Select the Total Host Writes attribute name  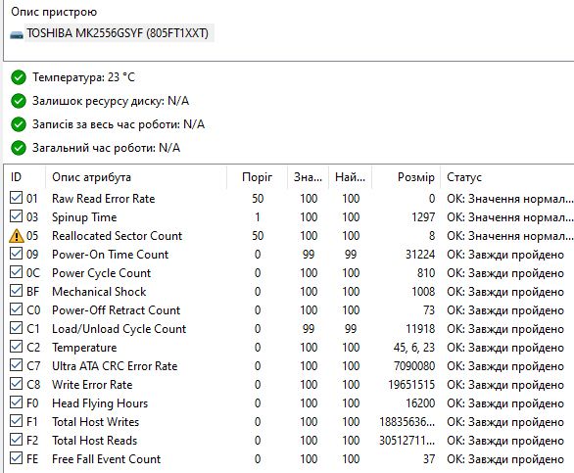(x=96, y=422)
